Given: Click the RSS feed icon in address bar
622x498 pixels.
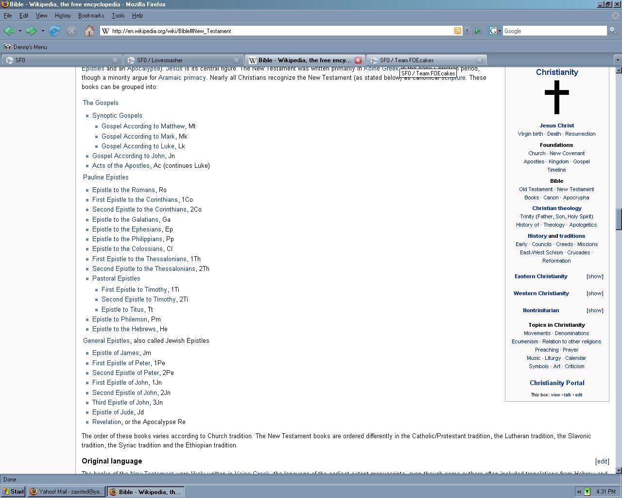Looking at the screenshot, I should pyautogui.click(x=457, y=31).
